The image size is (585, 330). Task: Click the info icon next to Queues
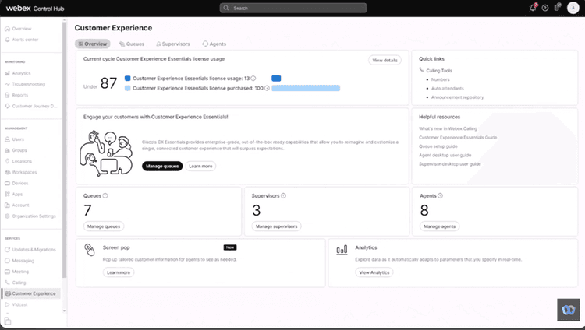pyautogui.click(x=105, y=196)
